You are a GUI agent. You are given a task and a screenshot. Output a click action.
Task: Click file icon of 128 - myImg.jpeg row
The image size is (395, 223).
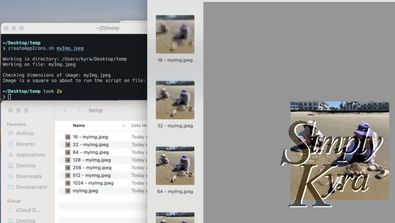[x=68, y=160]
